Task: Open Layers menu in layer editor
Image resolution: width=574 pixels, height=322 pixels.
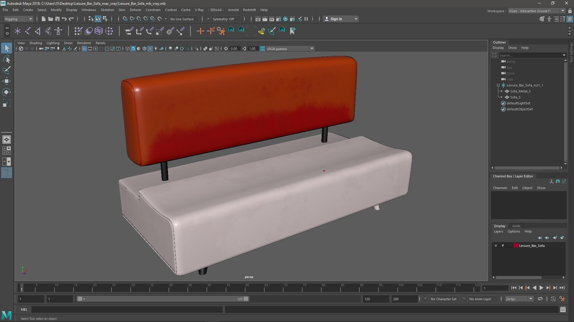Action: 498,231
